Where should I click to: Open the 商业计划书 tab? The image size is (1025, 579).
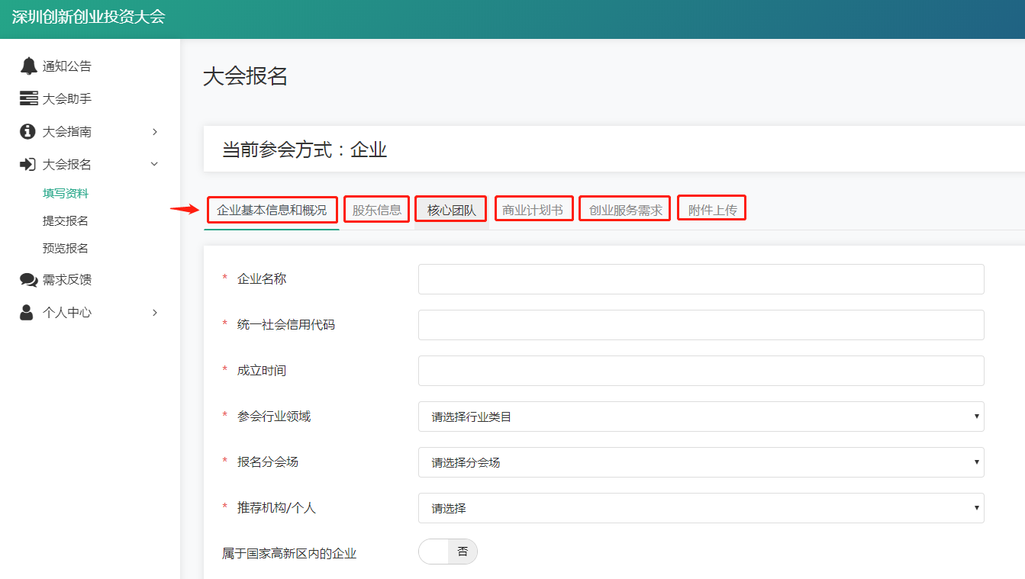pos(533,210)
